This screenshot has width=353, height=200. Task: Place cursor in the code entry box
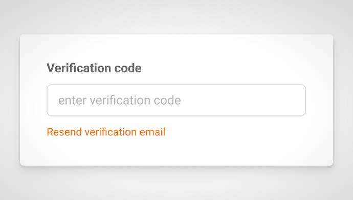176,100
